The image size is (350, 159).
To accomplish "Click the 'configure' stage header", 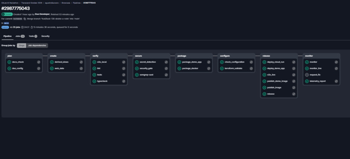I will (225, 56).
